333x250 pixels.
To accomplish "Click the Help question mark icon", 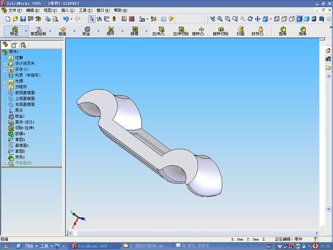I will 171,19.
